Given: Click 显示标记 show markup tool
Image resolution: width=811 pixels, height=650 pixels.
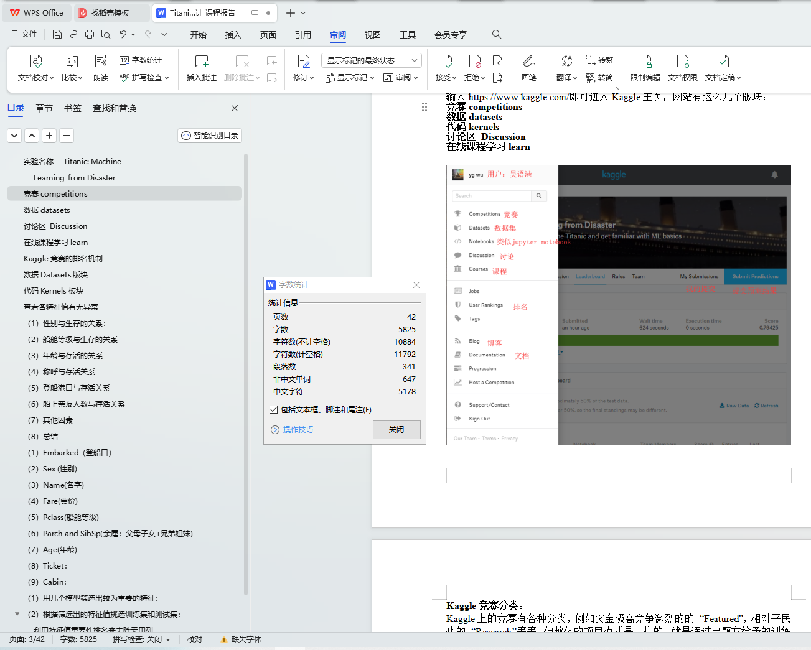Looking at the screenshot, I should pos(350,78).
